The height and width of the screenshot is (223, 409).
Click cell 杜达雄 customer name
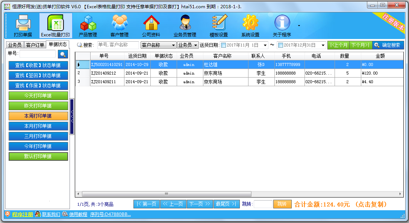[226, 64]
